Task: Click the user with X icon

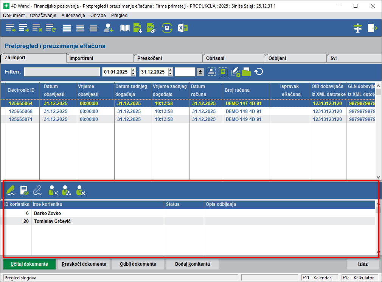Action: (x=80, y=190)
